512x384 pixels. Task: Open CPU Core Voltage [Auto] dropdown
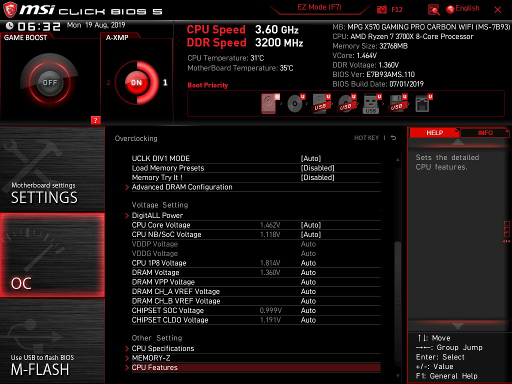click(311, 225)
